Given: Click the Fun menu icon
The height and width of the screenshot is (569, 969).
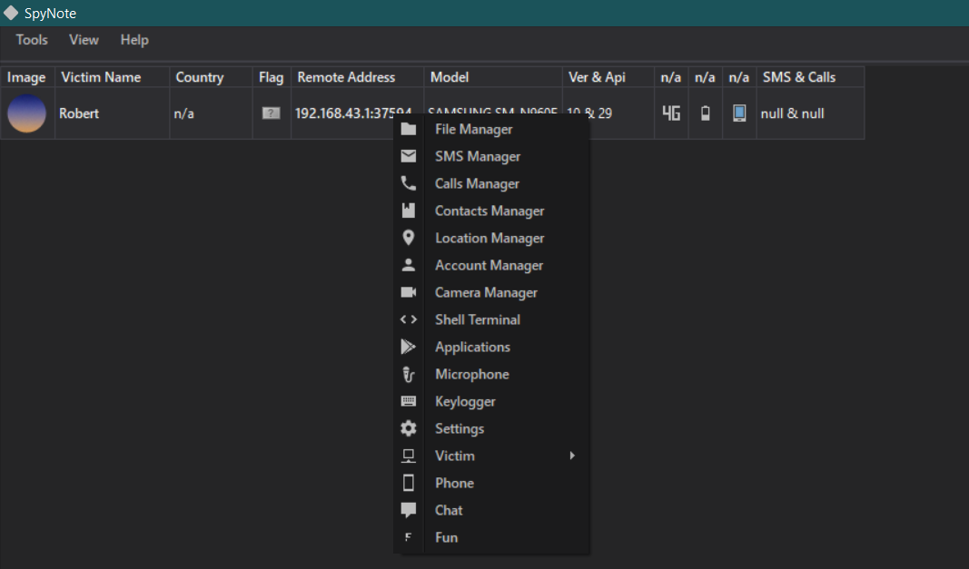Looking at the screenshot, I should coord(408,537).
